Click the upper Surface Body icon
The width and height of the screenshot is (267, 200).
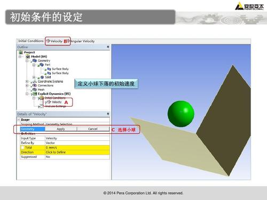point(49,69)
